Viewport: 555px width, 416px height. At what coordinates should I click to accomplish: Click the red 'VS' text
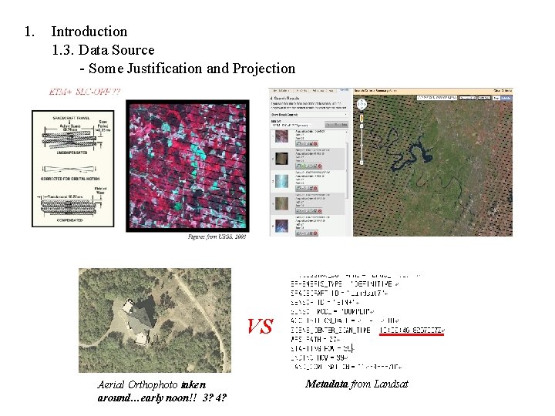point(261,326)
